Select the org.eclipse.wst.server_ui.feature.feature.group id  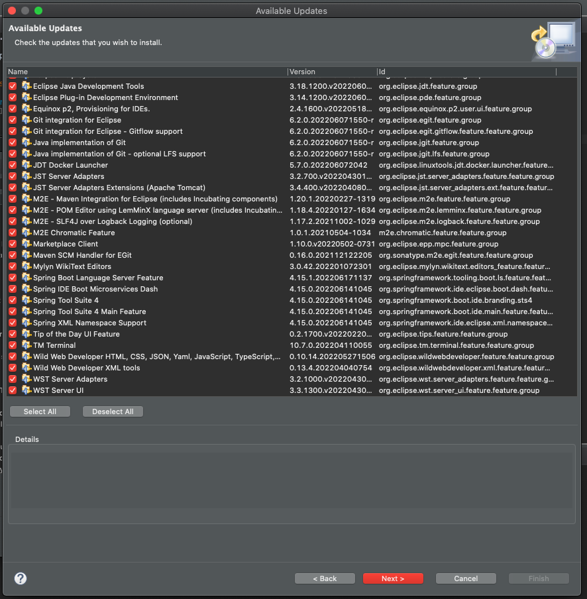tap(459, 390)
